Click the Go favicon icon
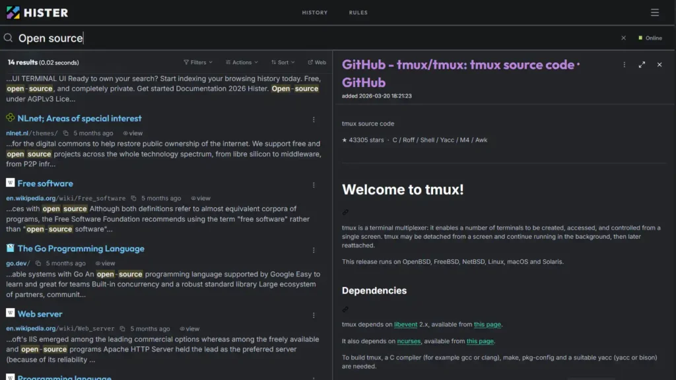 coord(11,248)
